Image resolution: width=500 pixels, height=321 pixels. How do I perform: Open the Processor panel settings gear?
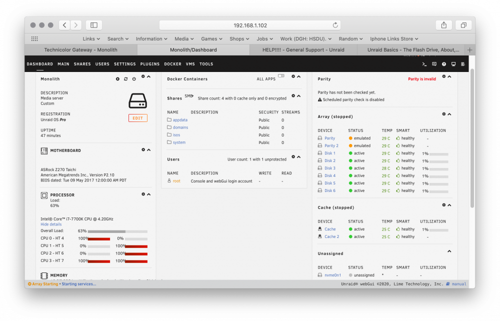pyautogui.click(x=143, y=194)
